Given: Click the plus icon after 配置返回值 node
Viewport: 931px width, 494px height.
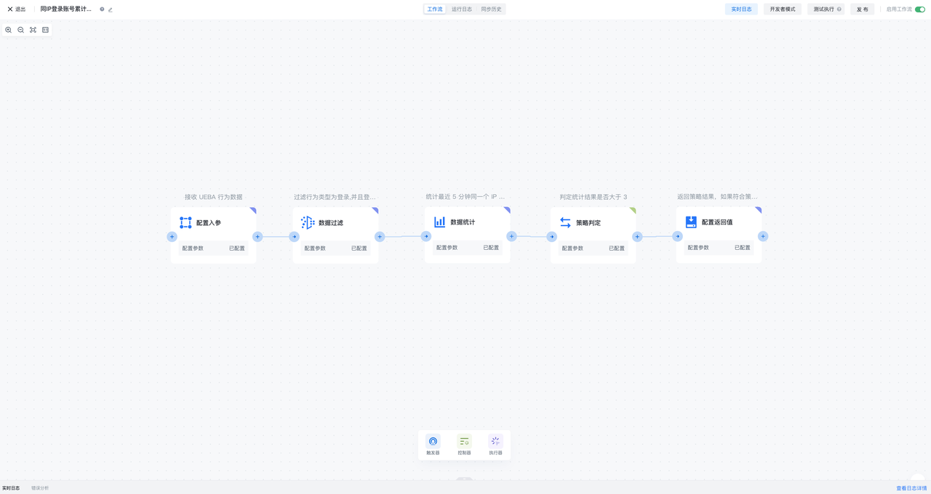Looking at the screenshot, I should 762,236.
